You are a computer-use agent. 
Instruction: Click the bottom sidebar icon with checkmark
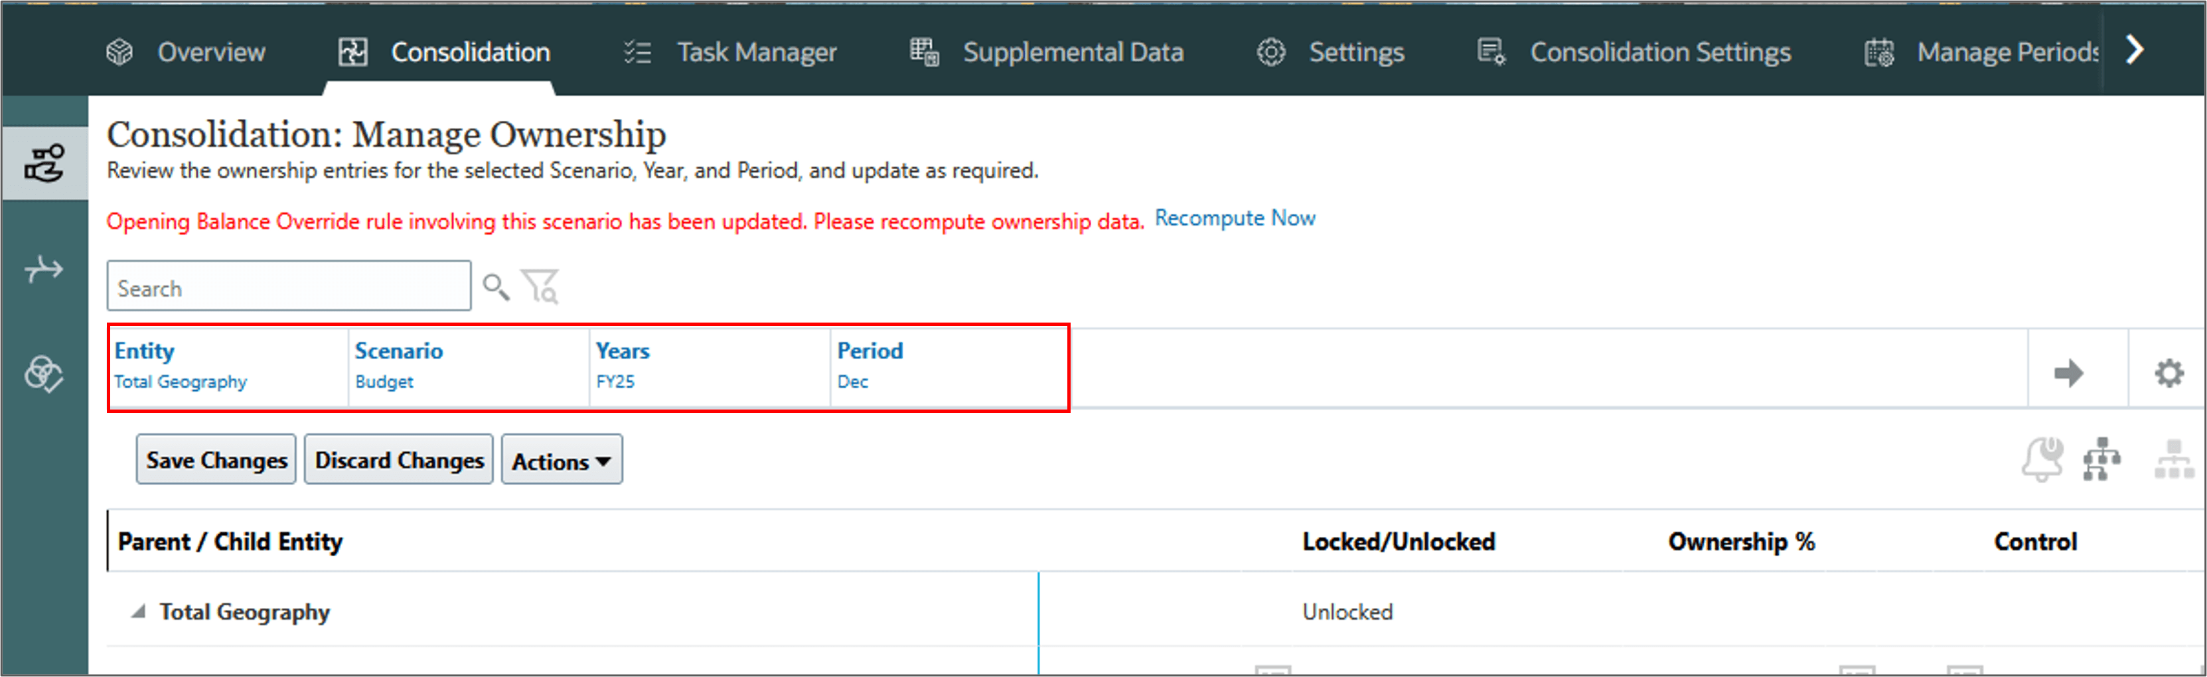44,374
